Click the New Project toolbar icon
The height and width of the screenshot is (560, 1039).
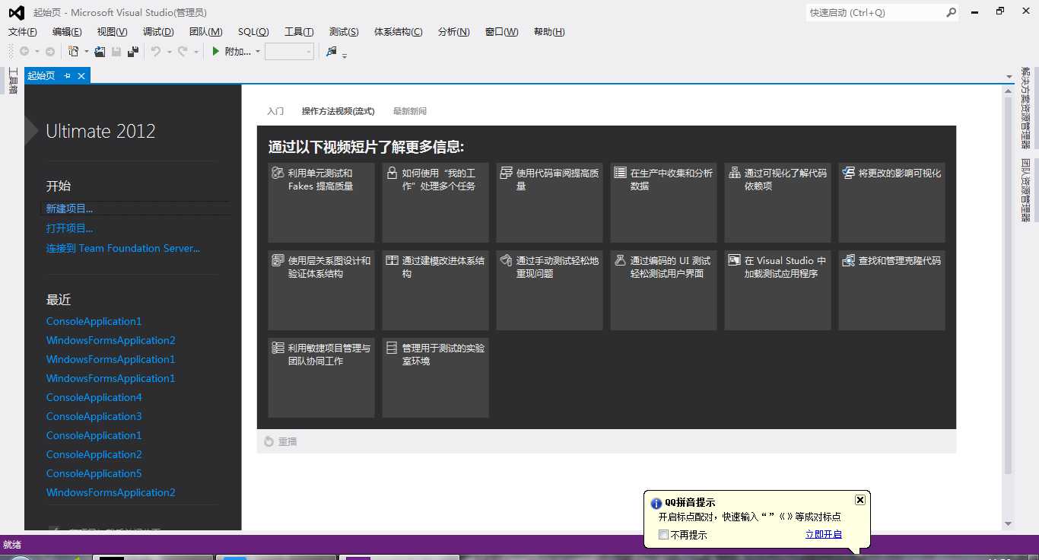[x=73, y=51]
